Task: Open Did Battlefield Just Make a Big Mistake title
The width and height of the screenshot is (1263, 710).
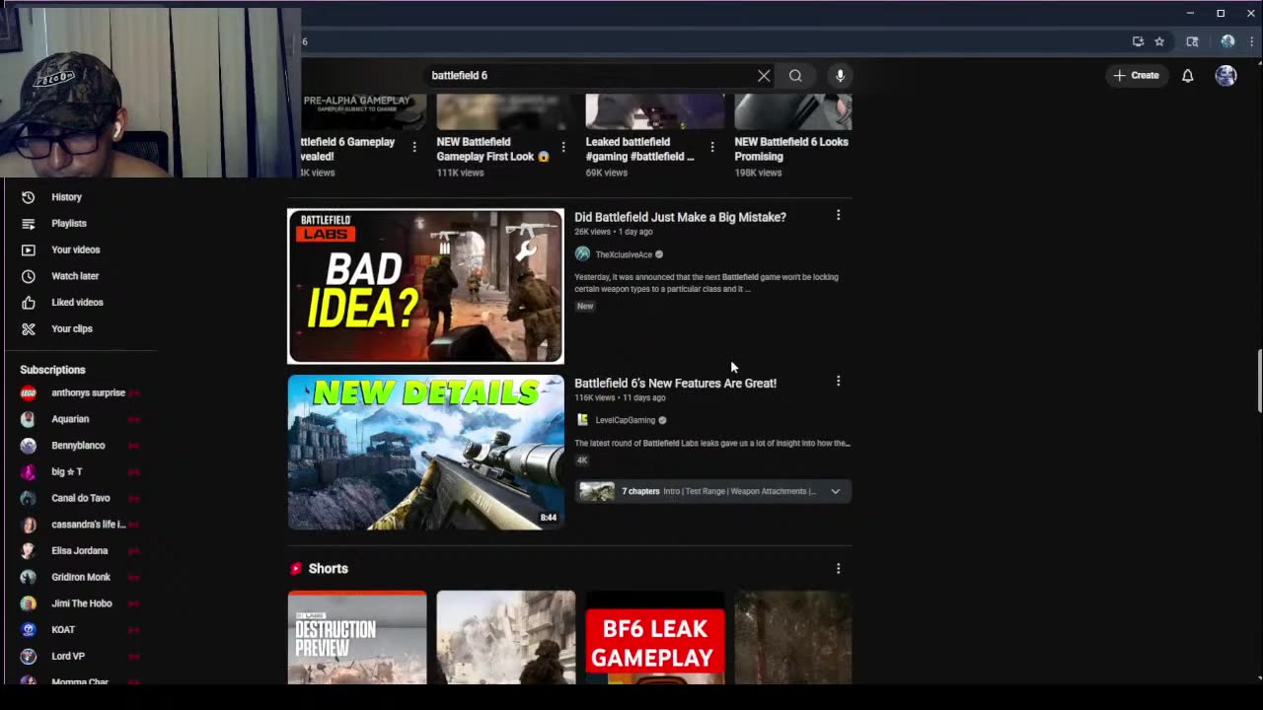Action: 680,217
